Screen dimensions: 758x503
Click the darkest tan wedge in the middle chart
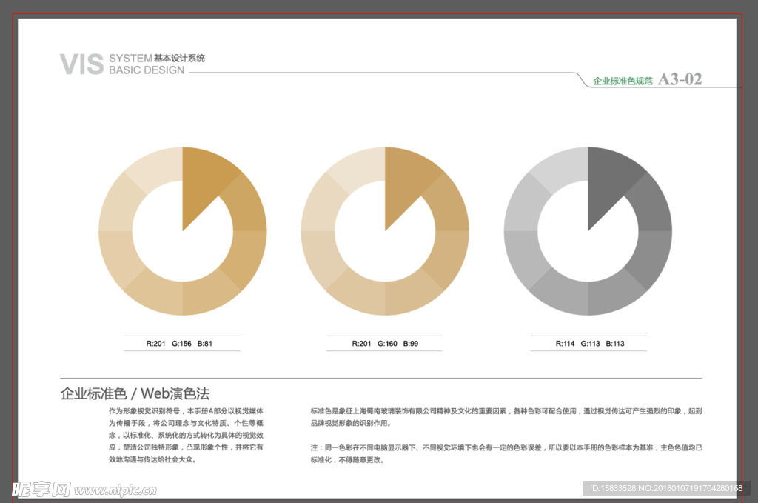[x=406, y=181]
